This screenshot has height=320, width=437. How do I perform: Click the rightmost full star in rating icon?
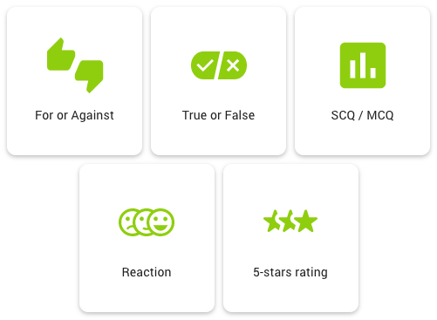(306, 221)
